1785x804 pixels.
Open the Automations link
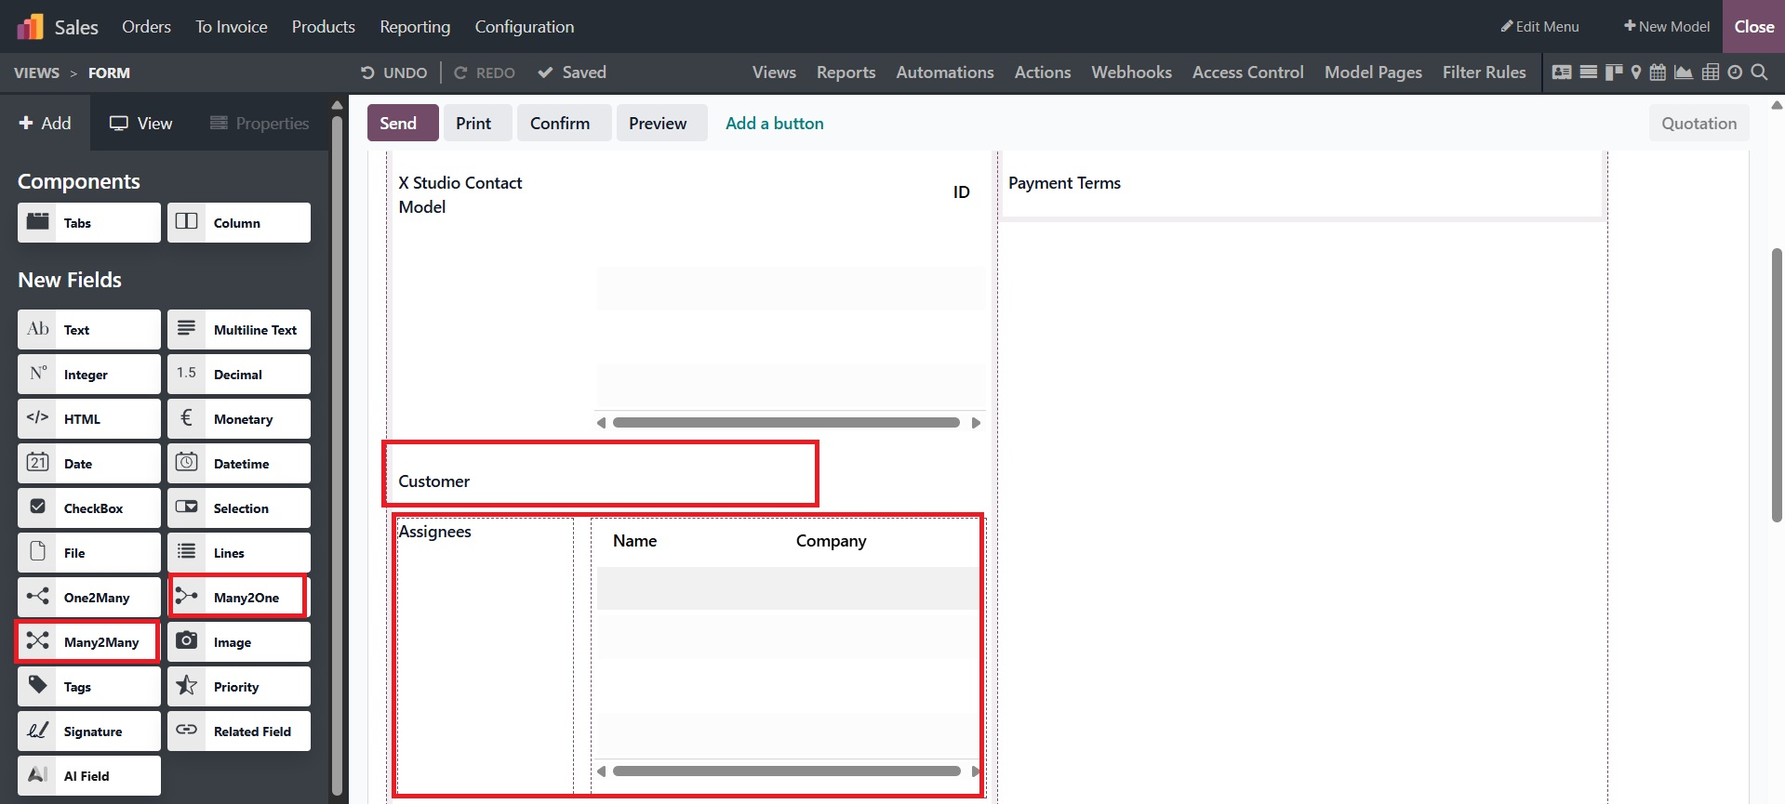(944, 72)
